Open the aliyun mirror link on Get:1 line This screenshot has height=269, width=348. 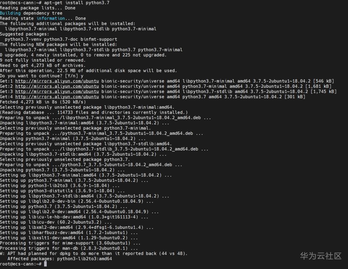point(57,81)
